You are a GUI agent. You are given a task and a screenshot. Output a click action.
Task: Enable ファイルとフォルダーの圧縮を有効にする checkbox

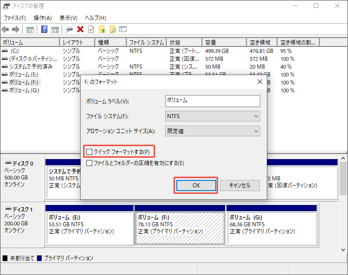click(89, 163)
